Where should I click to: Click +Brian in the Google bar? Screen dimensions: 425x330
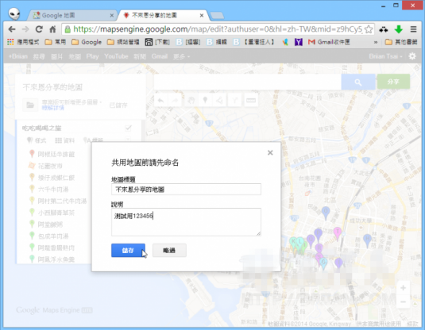tap(18, 56)
